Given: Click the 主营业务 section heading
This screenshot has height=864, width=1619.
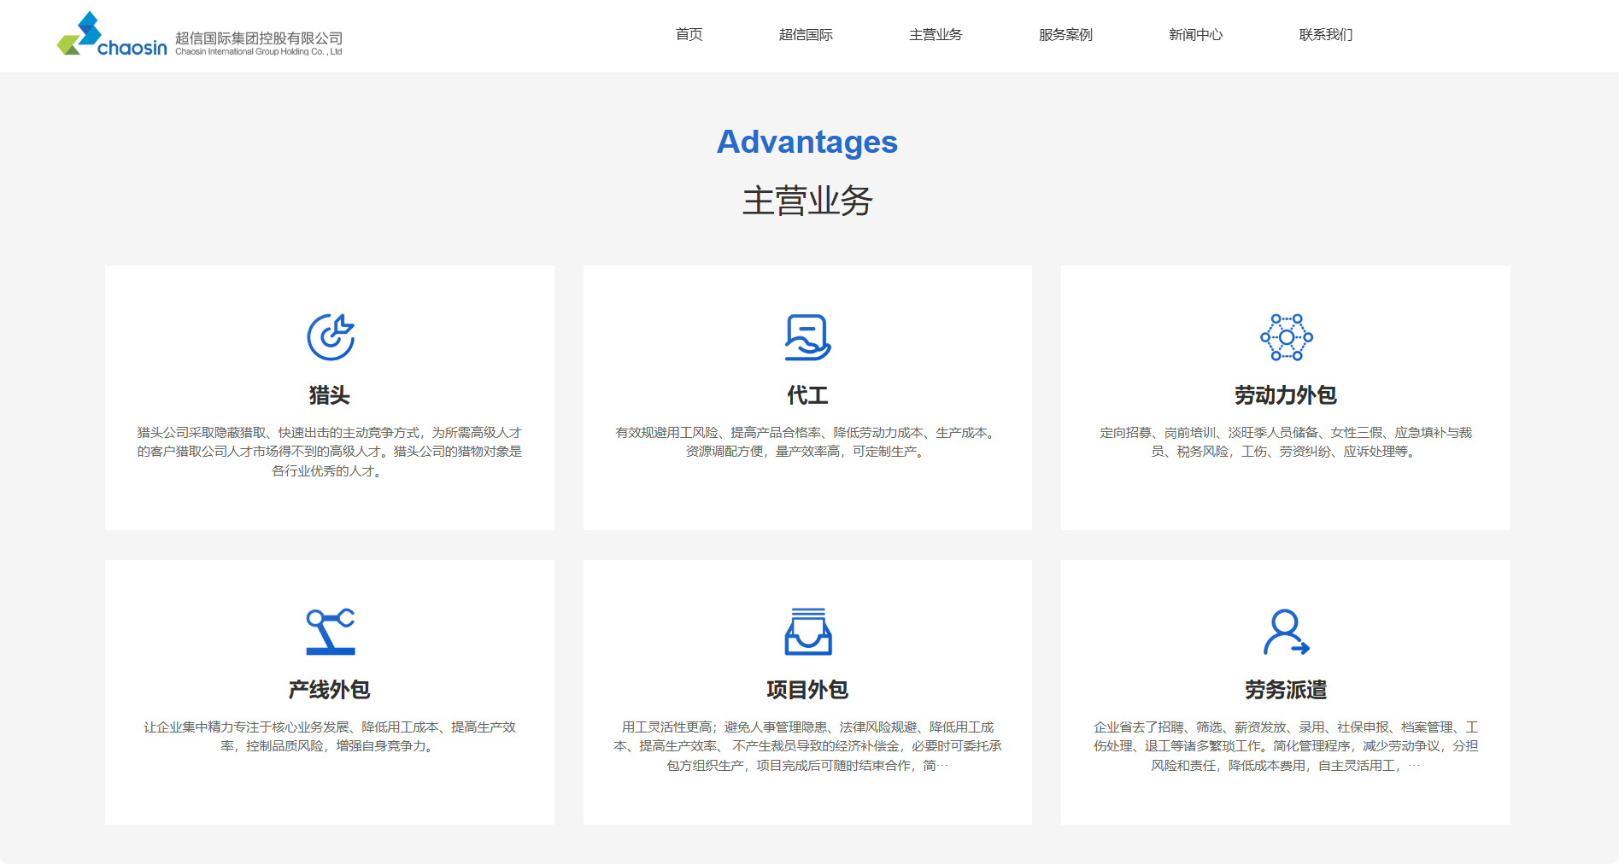Looking at the screenshot, I should coord(809,200).
